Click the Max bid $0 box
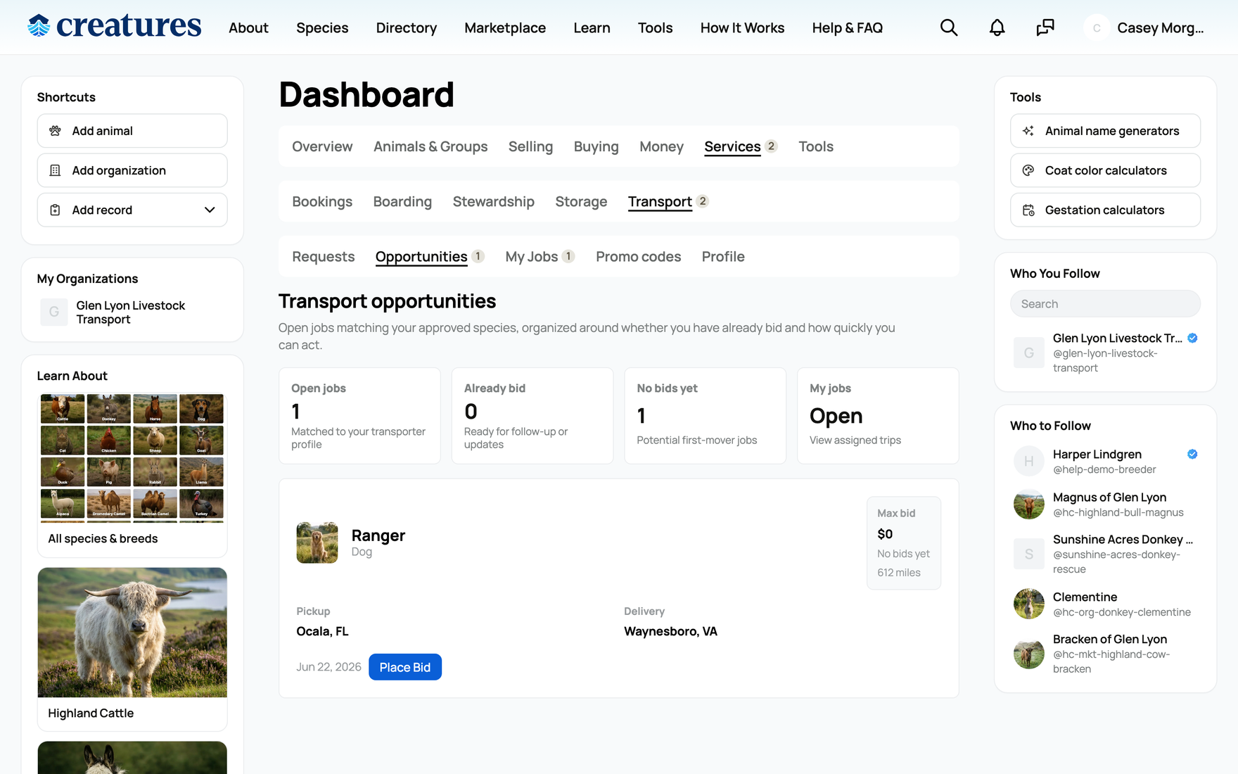This screenshot has width=1238, height=774. 903,543
